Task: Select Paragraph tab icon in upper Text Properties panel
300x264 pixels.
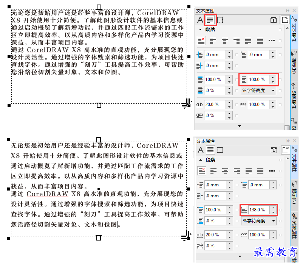Action: (x=210, y=20)
